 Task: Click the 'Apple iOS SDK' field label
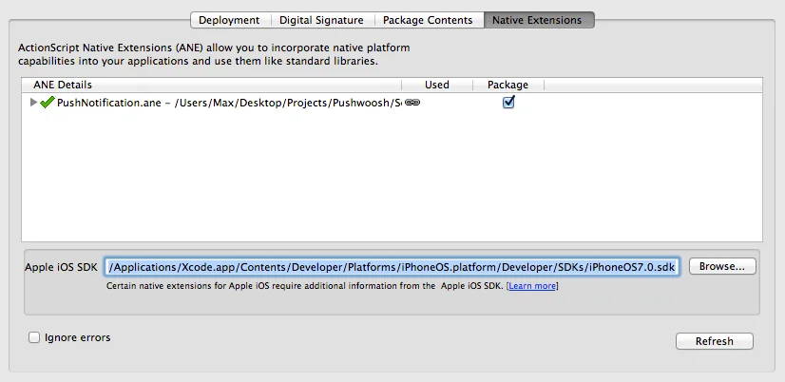click(61, 267)
